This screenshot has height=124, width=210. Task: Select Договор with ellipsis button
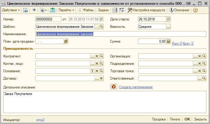[97, 78]
